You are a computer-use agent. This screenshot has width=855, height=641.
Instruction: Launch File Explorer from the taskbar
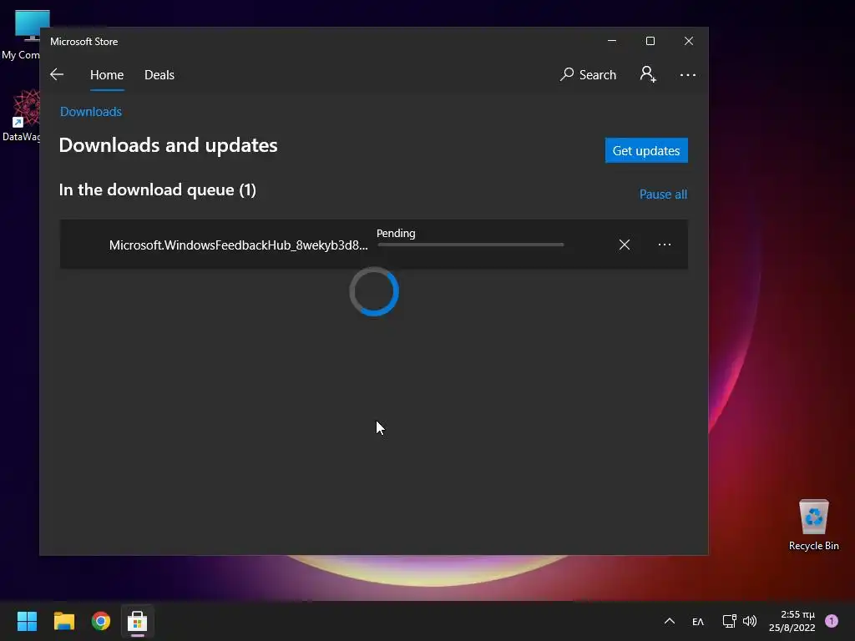click(x=63, y=621)
